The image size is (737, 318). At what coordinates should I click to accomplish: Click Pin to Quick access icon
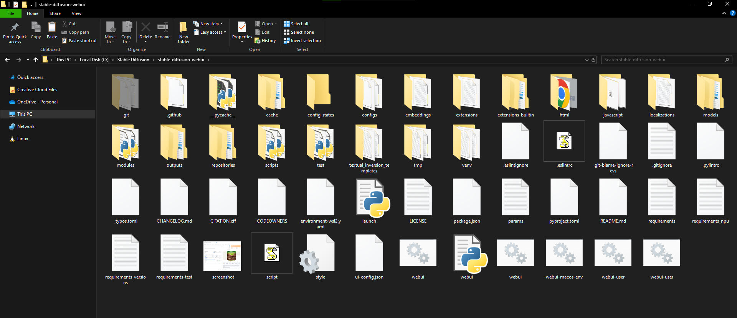click(15, 33)
